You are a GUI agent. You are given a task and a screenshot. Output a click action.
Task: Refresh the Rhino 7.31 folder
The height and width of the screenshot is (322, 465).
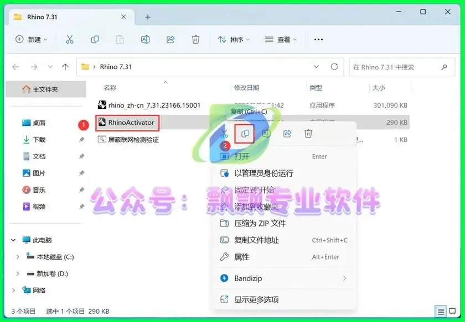(x=334, y=67)
